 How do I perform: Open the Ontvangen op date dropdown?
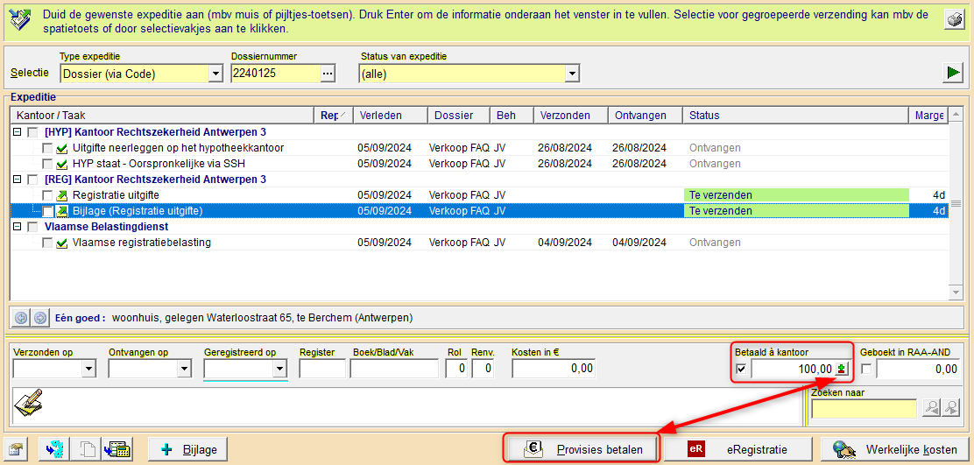[184, 370]
